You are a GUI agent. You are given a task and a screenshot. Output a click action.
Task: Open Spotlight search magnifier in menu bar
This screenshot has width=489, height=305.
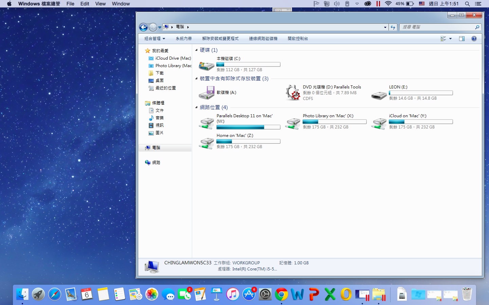[x=467, y=4]
